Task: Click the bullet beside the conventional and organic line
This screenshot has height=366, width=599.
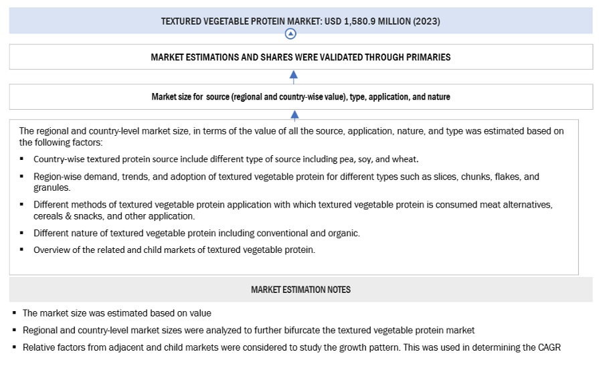Action: click(x=21, y=234)
